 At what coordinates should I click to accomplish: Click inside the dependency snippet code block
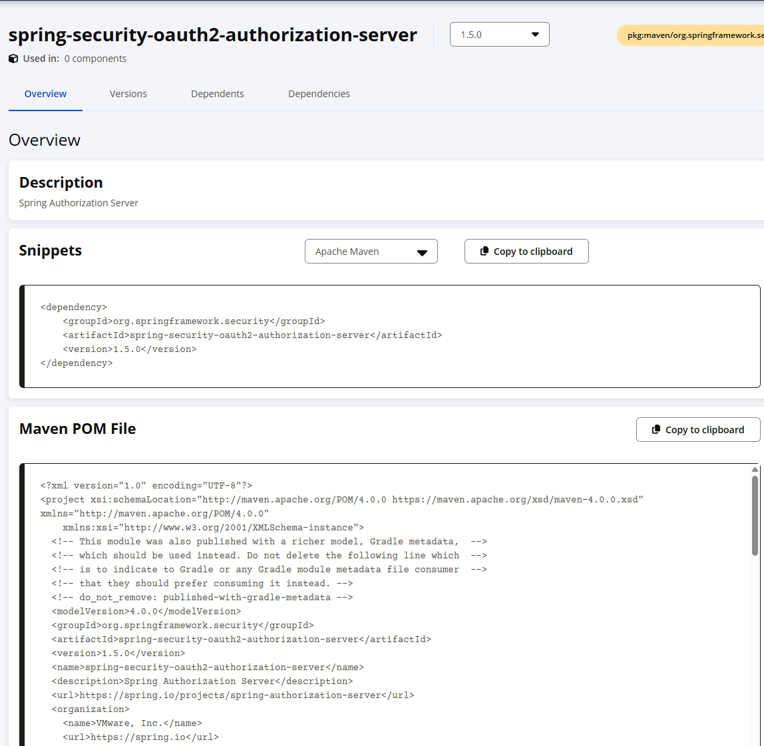[x=266, y=335]
